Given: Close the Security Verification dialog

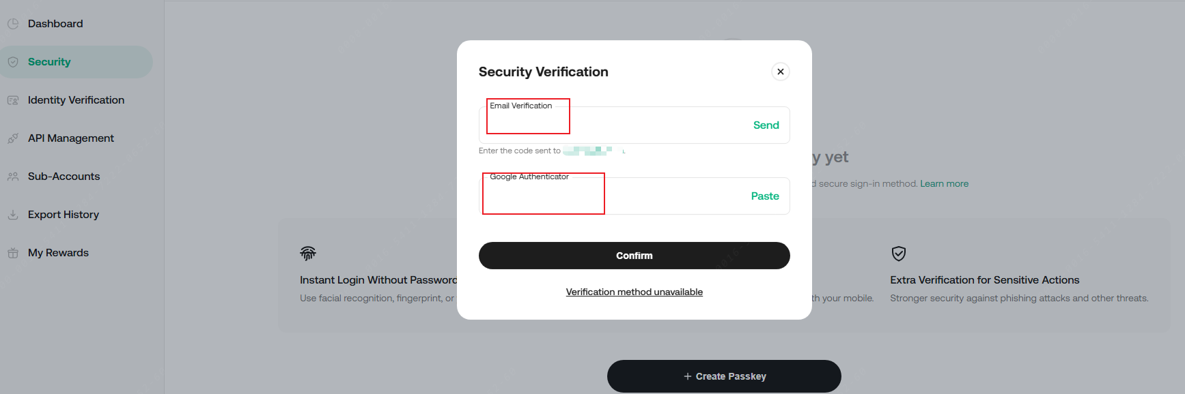Looking at the screenshot, I should (x=781, y=72).
